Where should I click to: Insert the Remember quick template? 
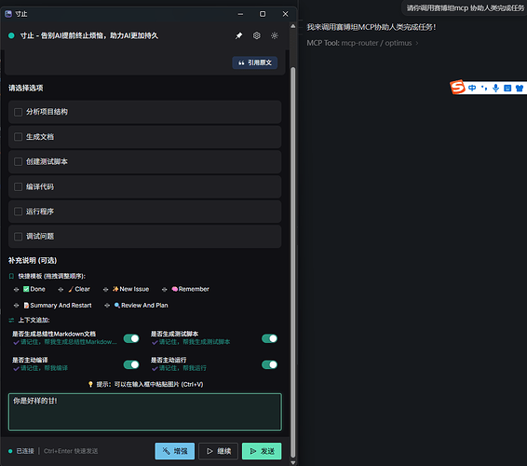[190, 289]
